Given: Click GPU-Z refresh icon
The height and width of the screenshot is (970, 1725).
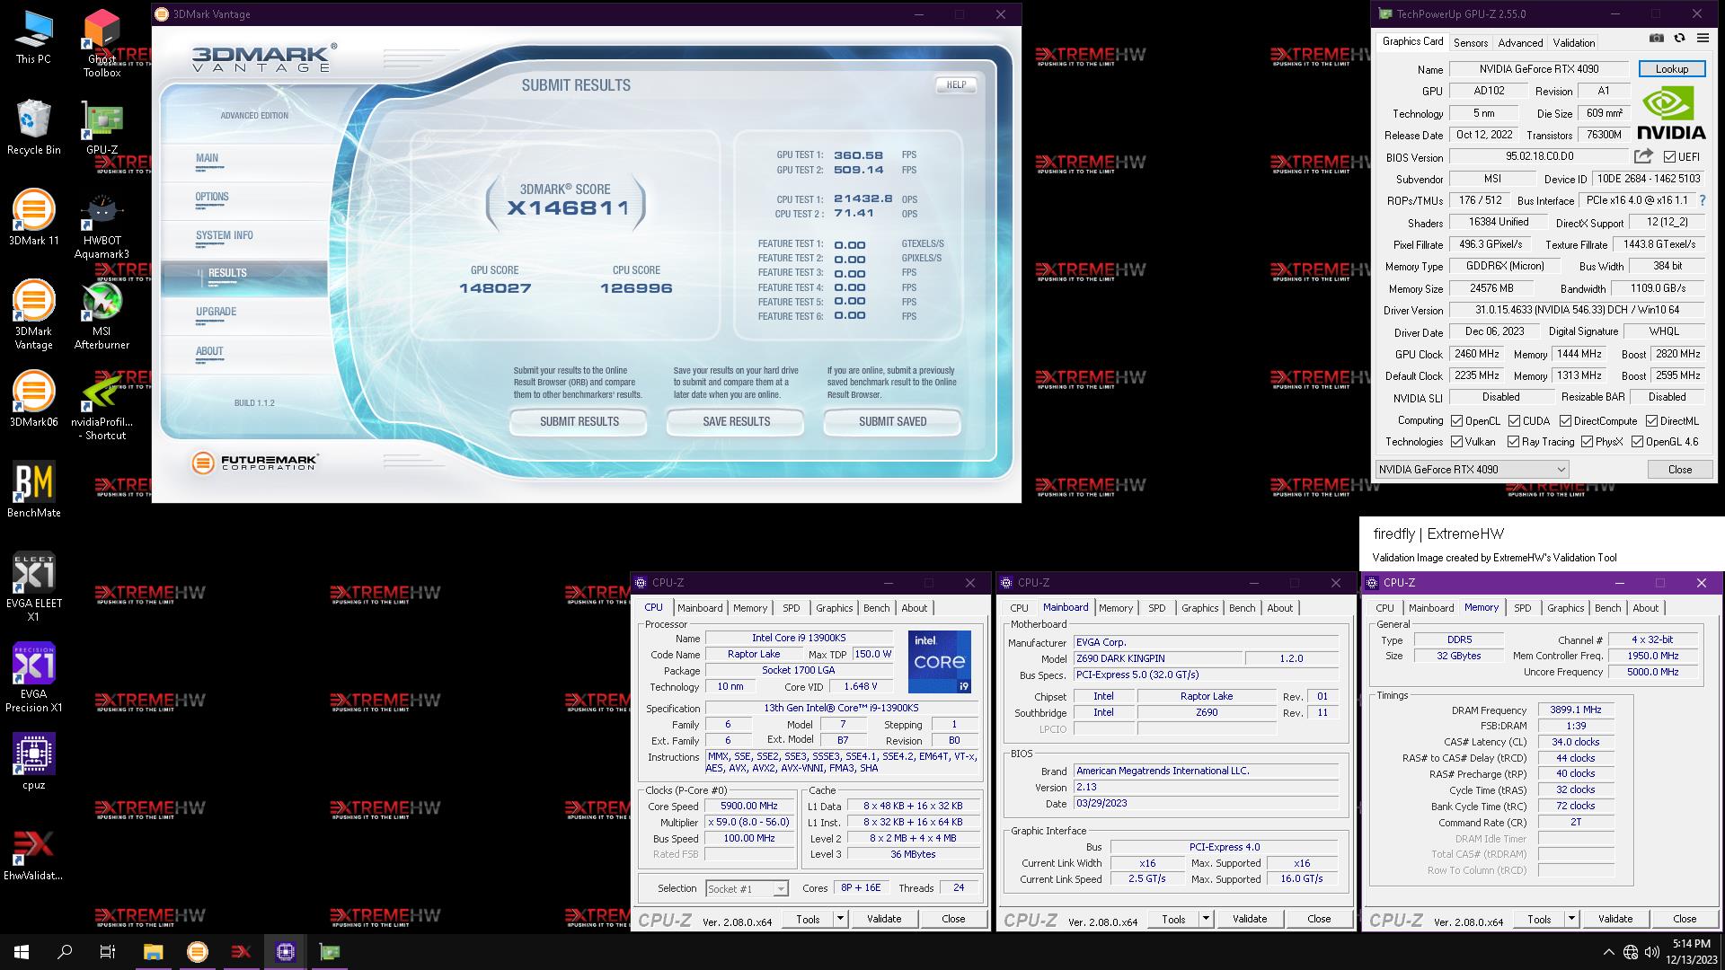Looking at the screenshot, I should [1679, 39].
